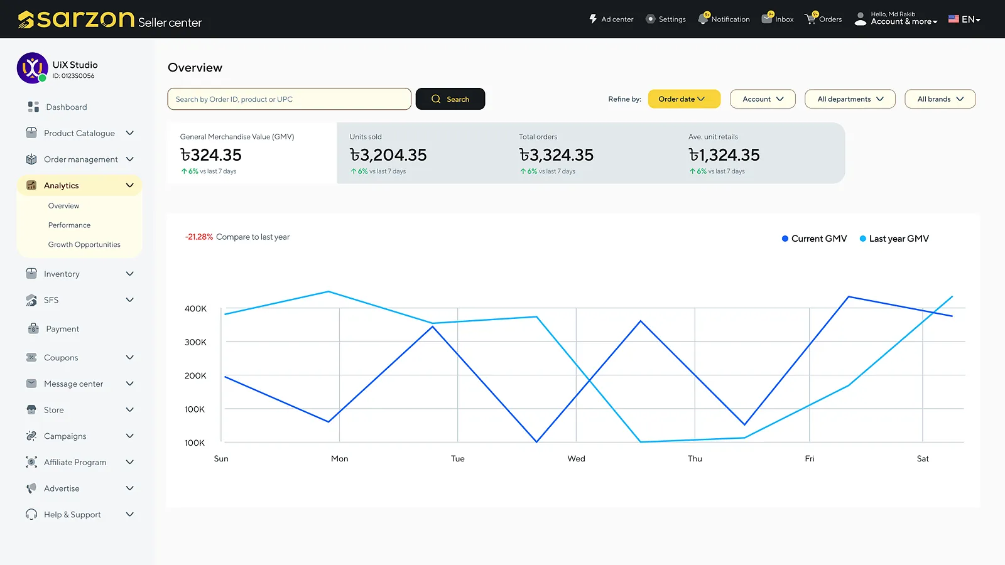Open the EN language selector
The height and width of the screenshot is (565, 1005).
[964, 19]
